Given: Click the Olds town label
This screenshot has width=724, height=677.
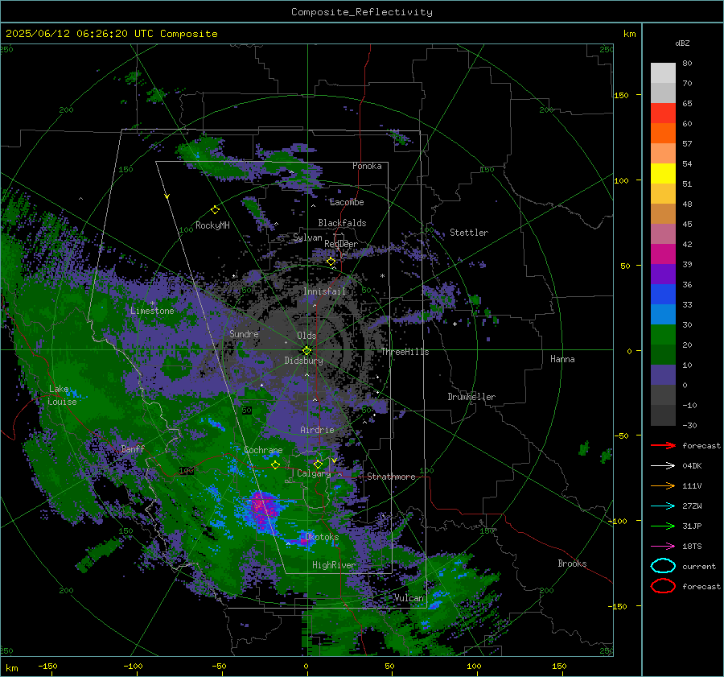Looking at the screenshot, I should tap(306, 336).
